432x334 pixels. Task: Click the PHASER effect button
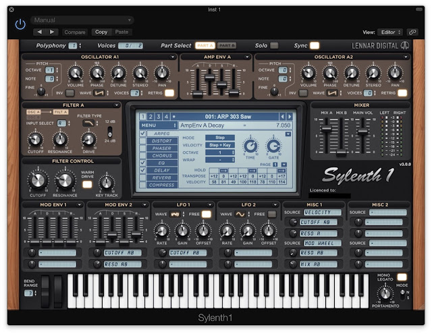[x=162, y=148]
